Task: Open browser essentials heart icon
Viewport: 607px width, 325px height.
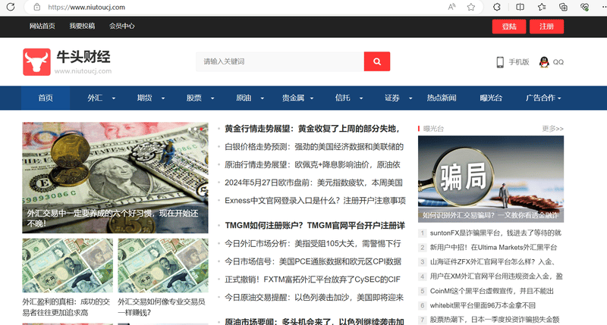Action: 584,7
